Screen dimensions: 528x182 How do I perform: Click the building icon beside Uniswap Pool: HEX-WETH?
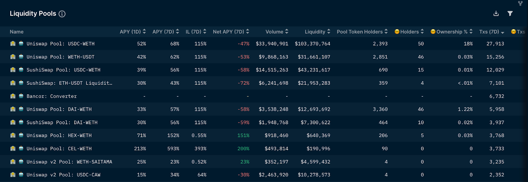(13, 135)
